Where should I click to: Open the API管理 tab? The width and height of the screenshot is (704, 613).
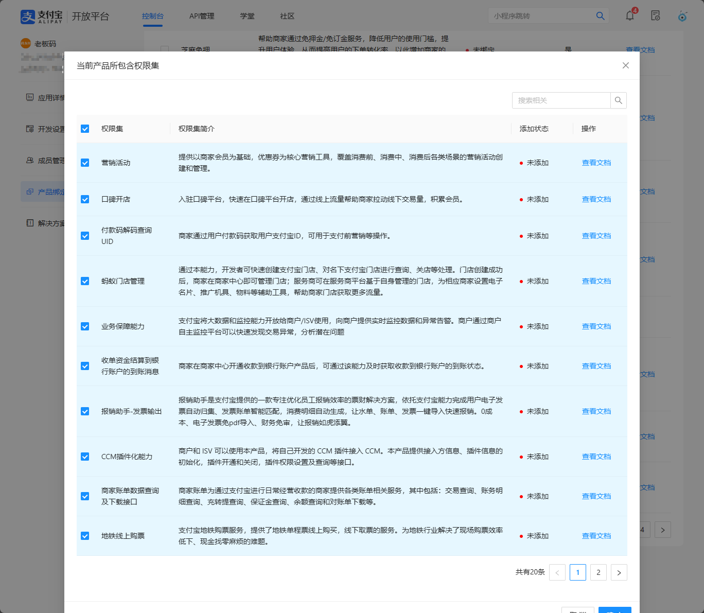coord(202,16)
